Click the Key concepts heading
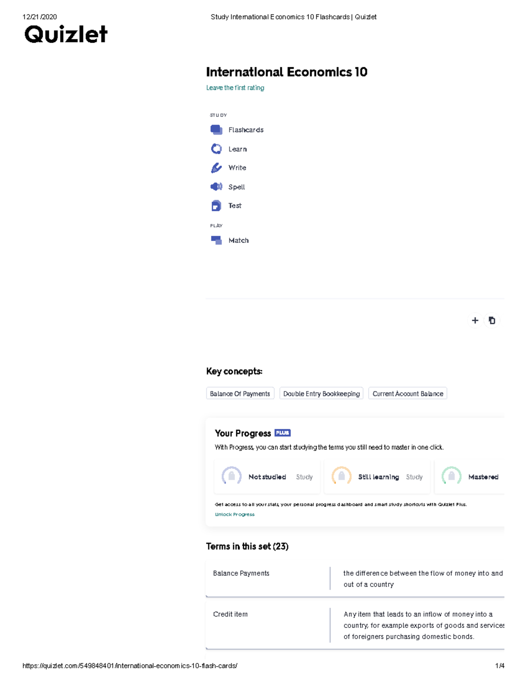Screen dimensions: 528x683 [234, 371]
